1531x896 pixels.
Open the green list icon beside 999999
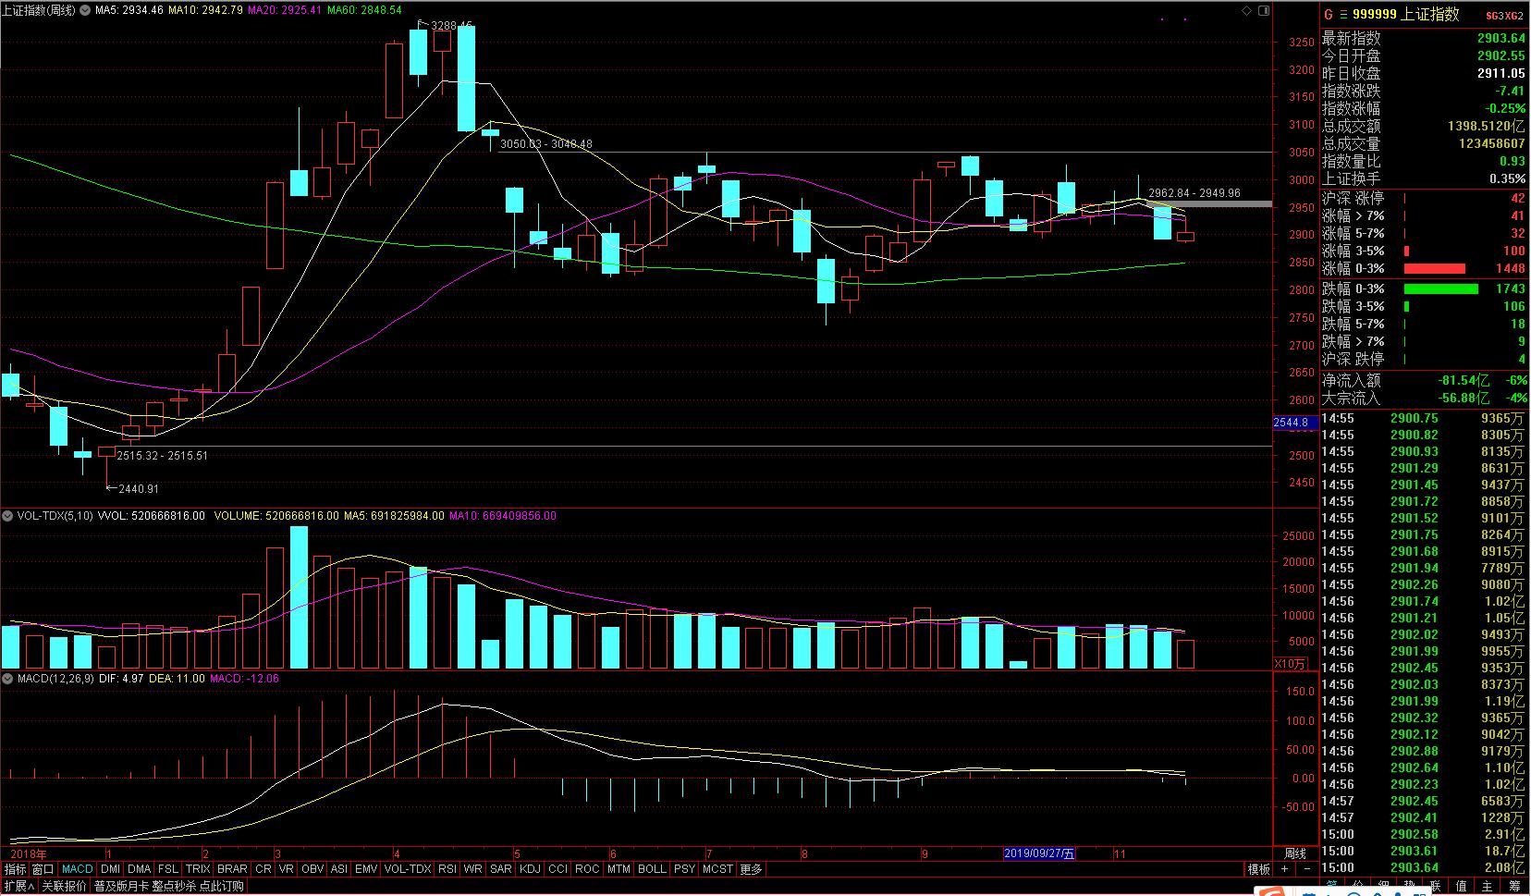click(1343, 15)
